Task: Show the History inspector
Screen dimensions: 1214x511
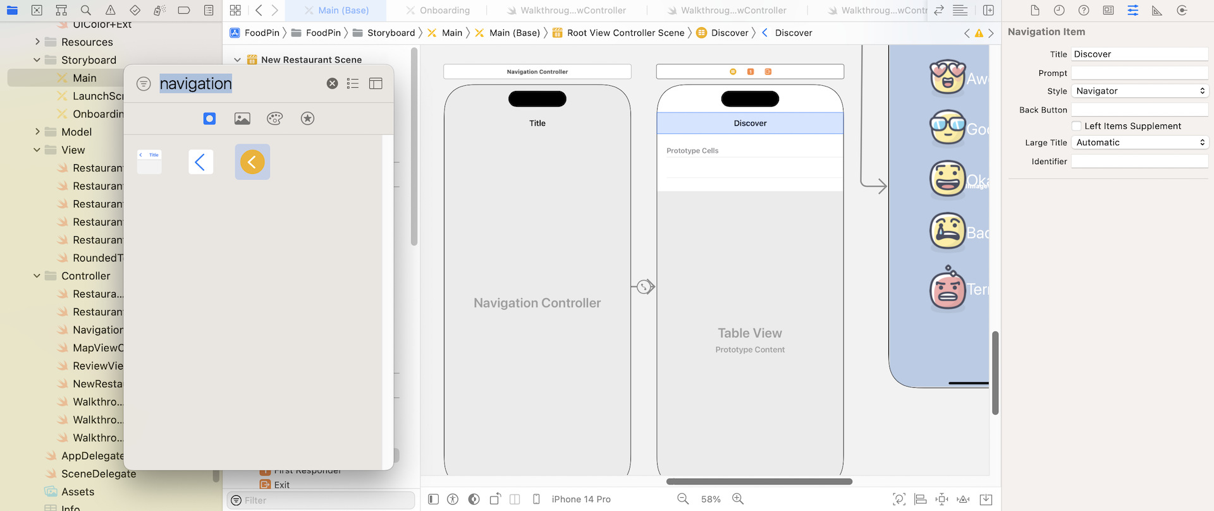Action: [1059, 10]
